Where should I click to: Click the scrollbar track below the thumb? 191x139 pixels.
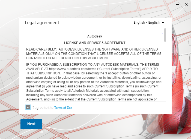165,73
